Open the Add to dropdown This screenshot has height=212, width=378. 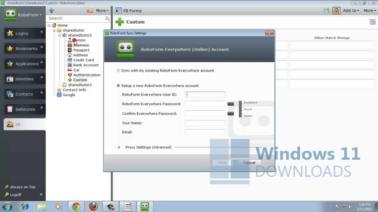pos(351,10)
